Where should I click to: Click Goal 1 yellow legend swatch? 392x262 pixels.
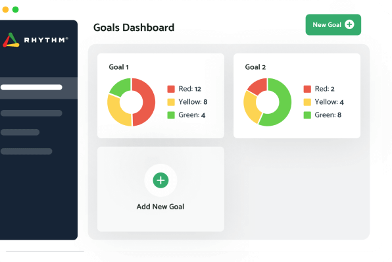click(x=171, y=102)
